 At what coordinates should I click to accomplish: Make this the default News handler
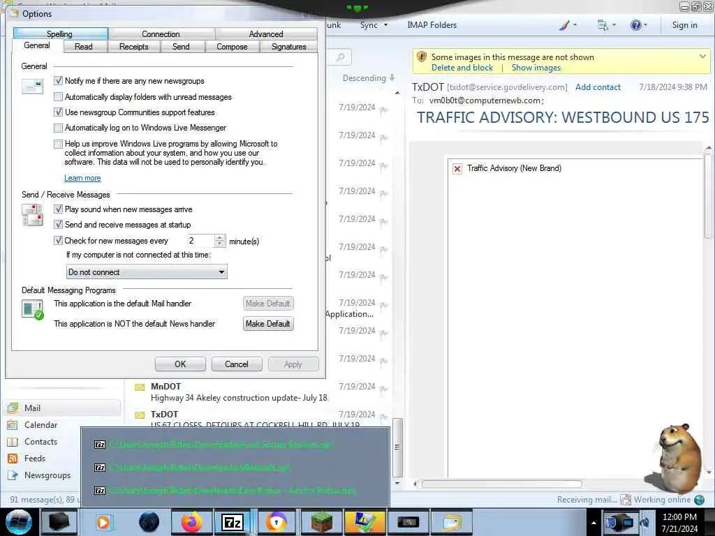coord(268,324)
